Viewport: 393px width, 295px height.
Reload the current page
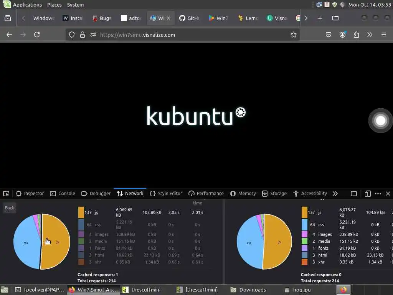[37, 35]
